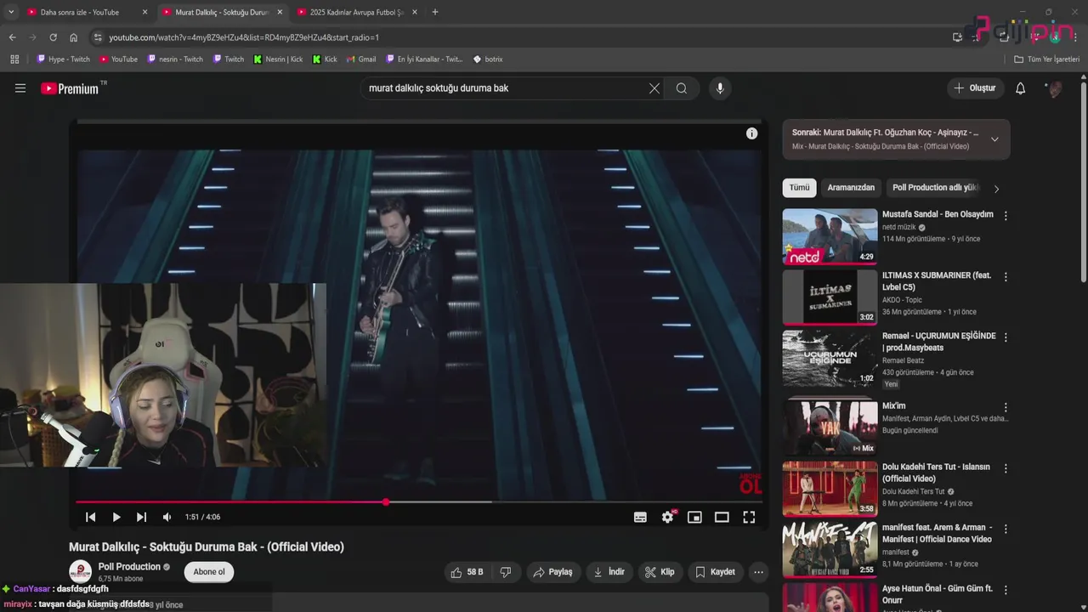Like the video with 58 B

coord(467,572)
